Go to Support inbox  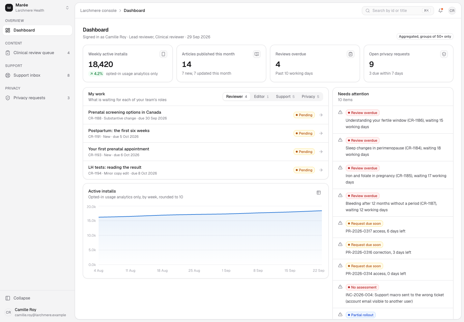coord(37,75)
